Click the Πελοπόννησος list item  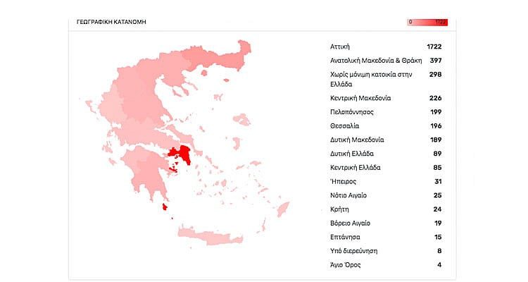[385, 112]
